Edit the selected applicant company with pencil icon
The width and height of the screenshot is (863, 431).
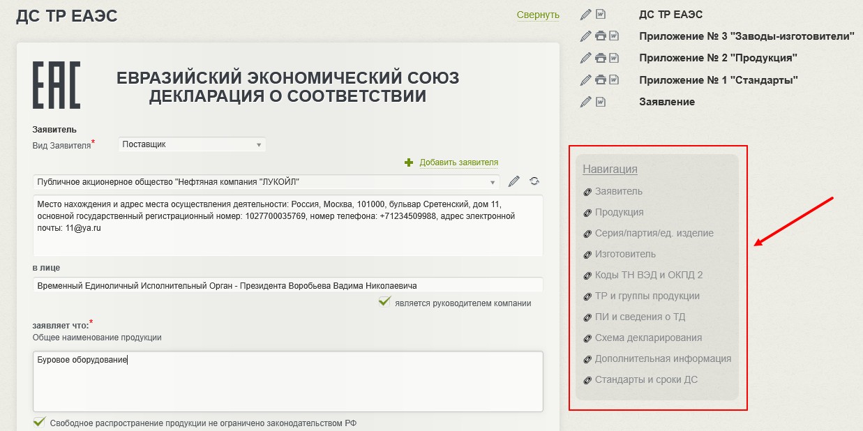point(514,182)
